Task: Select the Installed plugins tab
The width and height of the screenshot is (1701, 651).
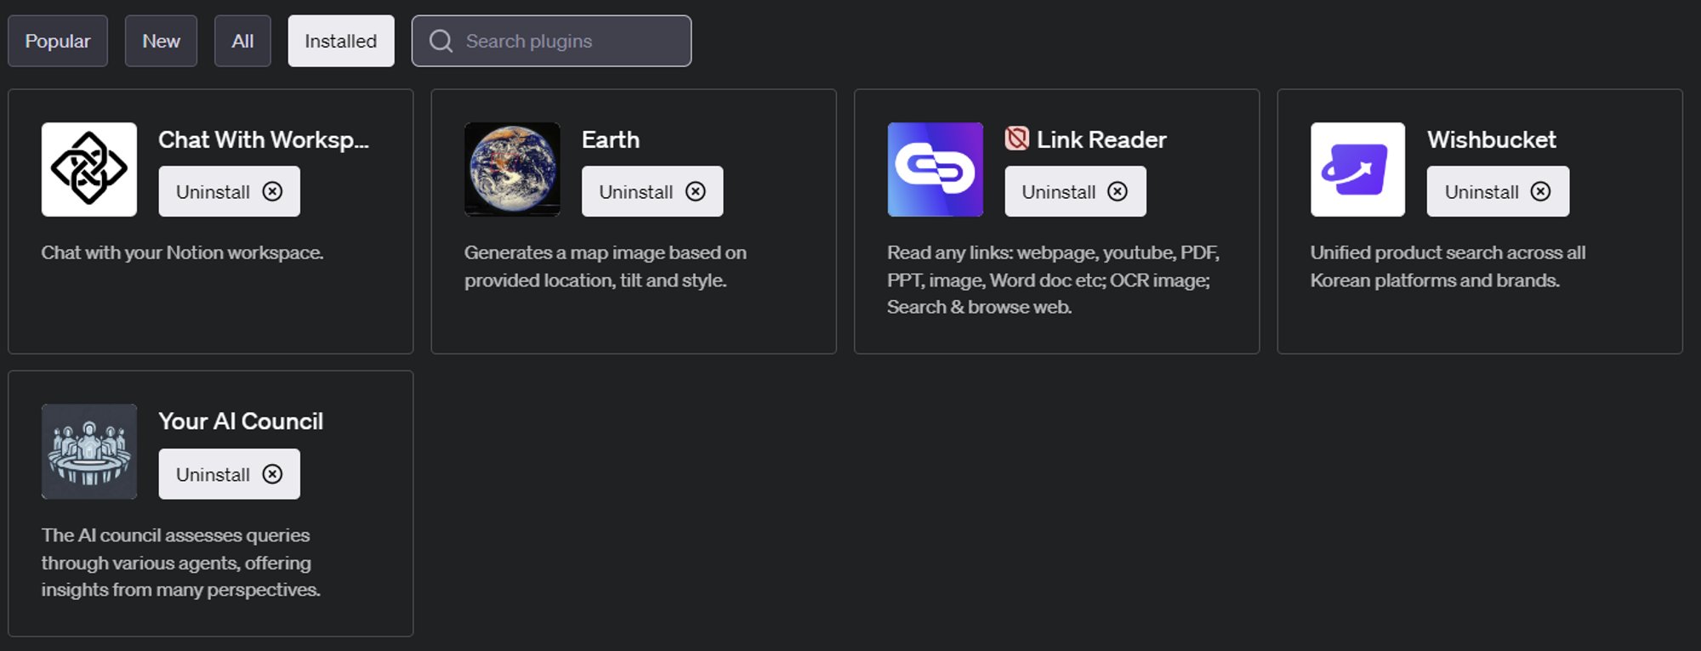Action: [341, 41]
